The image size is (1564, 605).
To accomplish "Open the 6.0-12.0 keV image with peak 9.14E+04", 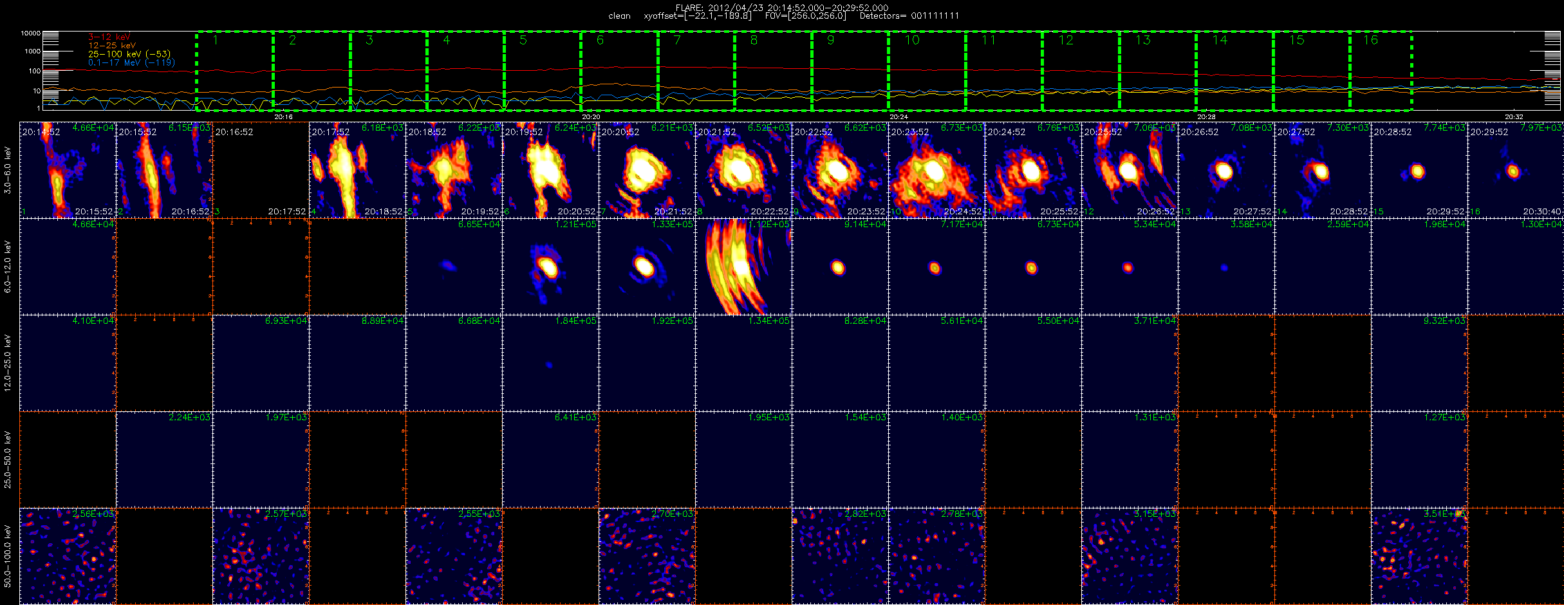I will coord(840,266).
